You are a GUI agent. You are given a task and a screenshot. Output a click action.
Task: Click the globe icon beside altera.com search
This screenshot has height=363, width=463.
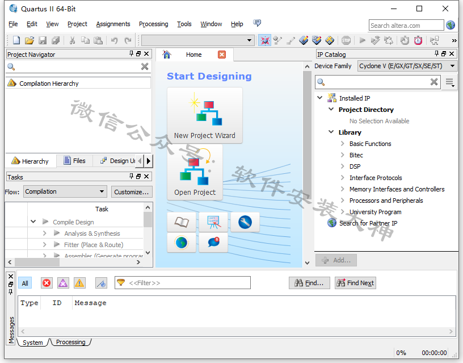(x=451, y=25)
